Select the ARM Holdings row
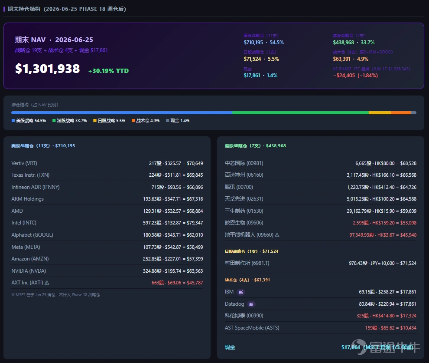This screenshot has width=429, height=363. 107,199
